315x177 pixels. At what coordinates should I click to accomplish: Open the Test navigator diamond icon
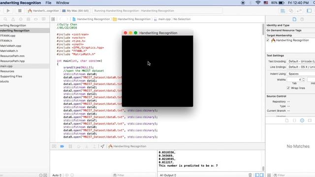click(x=21, y=19)
